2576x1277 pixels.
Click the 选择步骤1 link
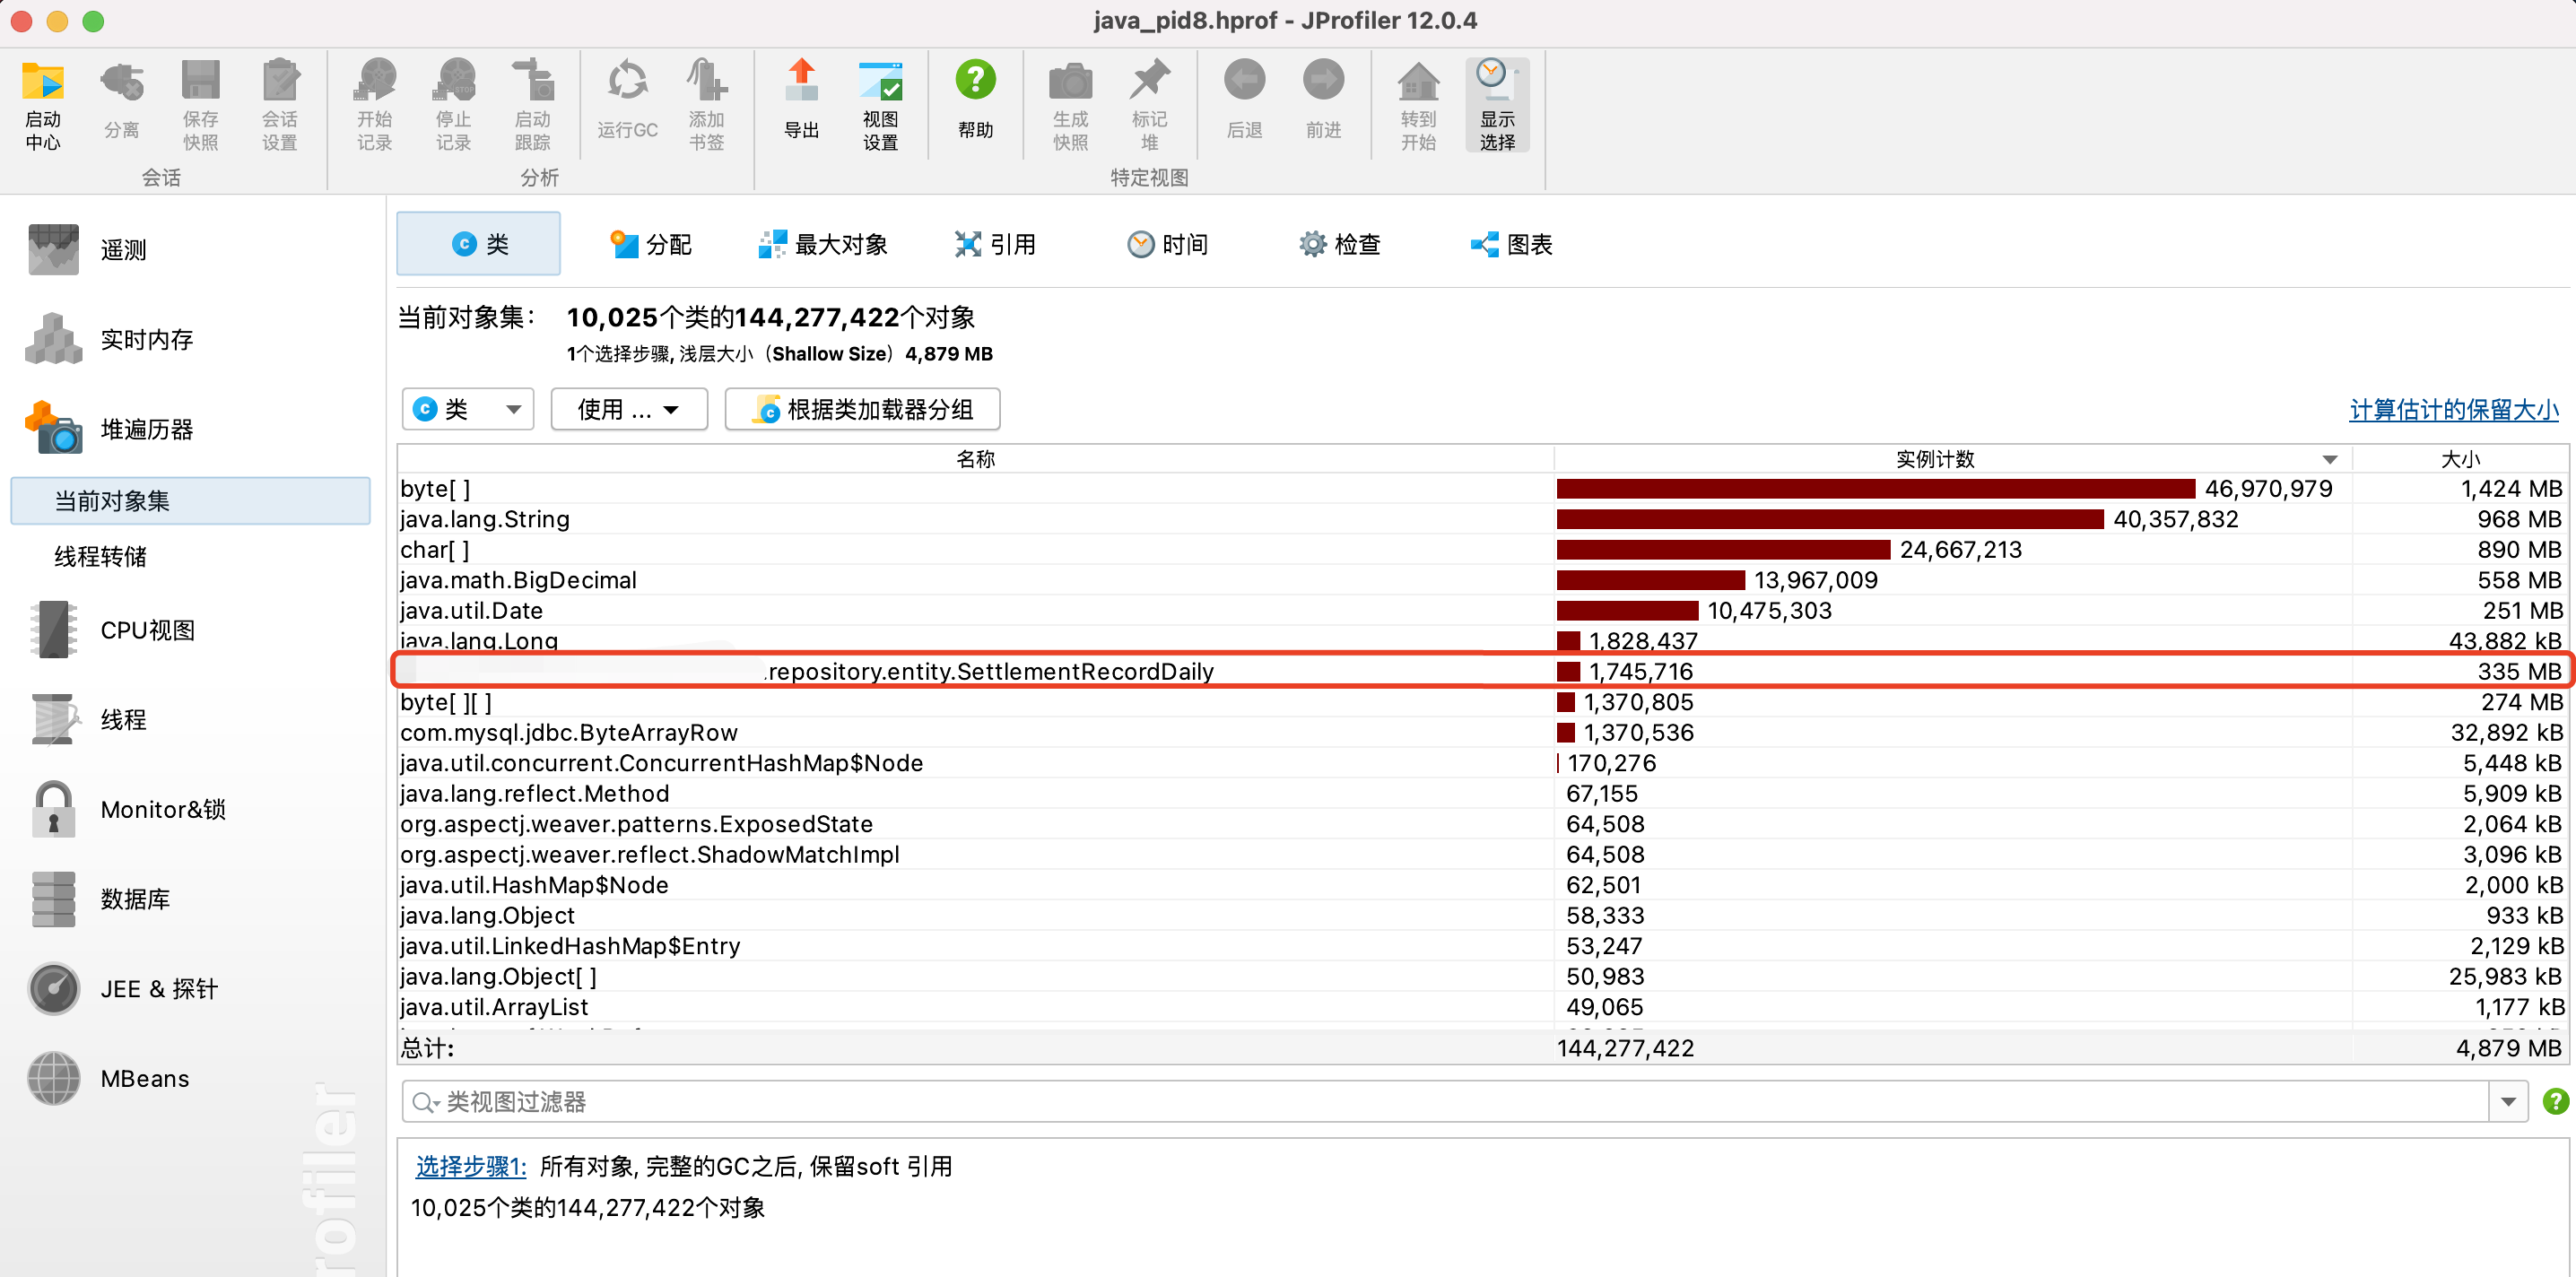[470, 1166]
